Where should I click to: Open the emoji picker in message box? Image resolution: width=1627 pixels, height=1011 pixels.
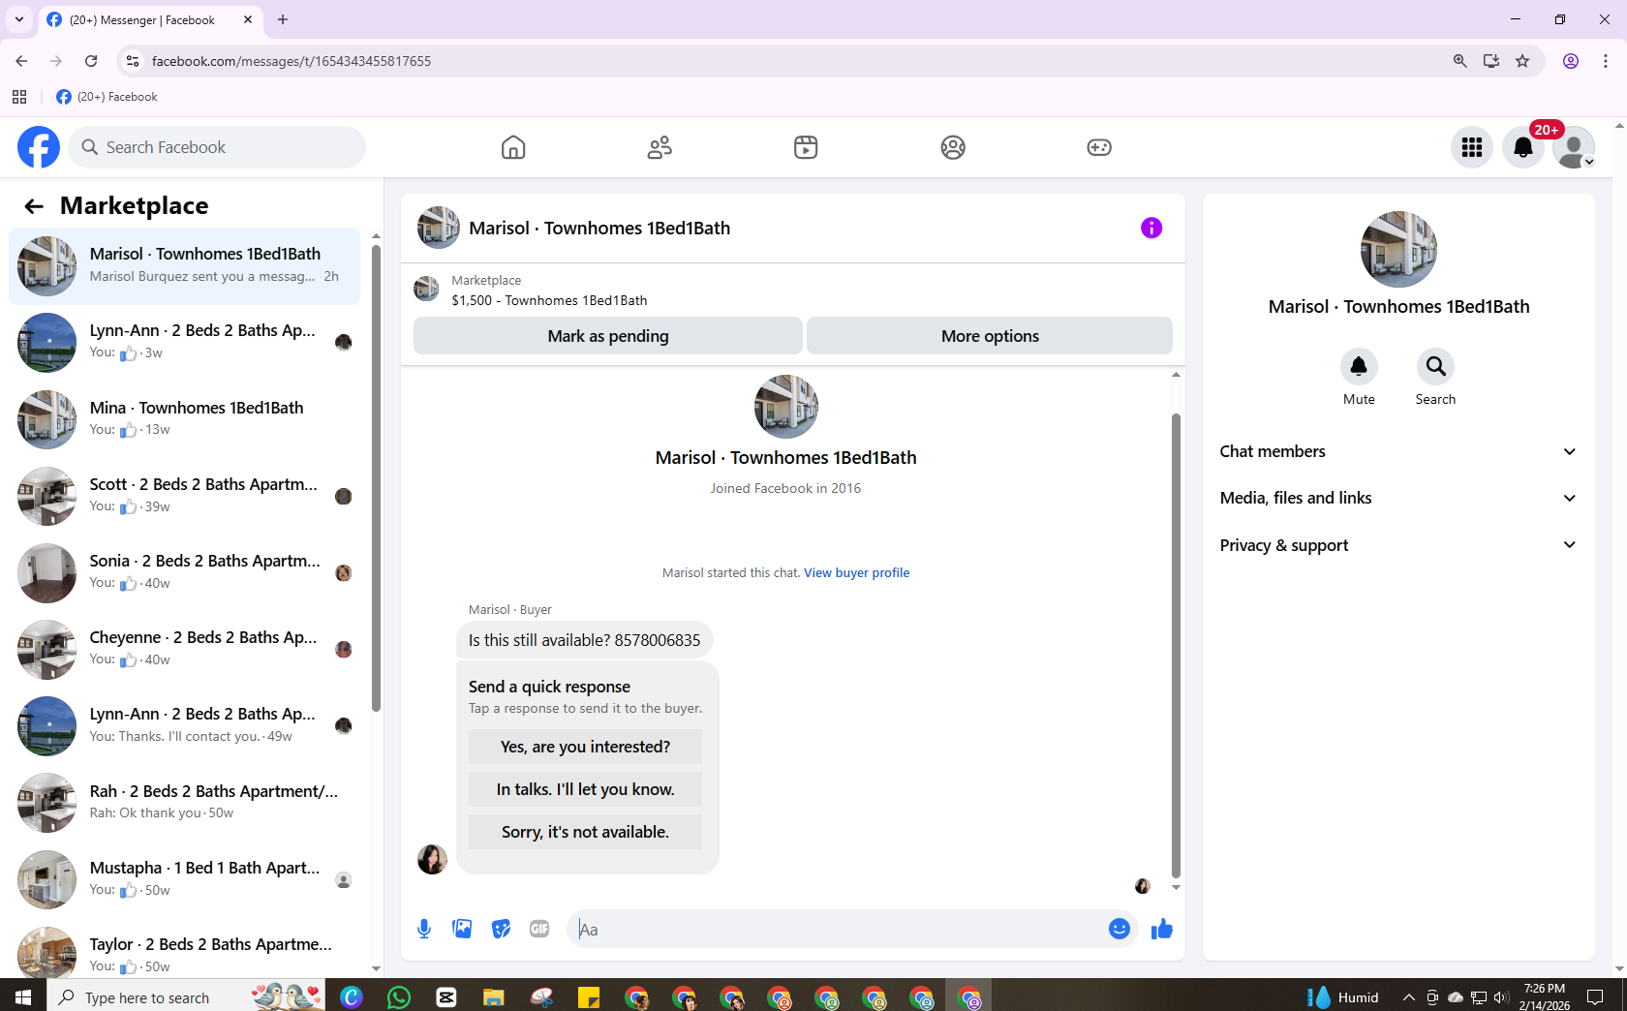[1120, 930]
